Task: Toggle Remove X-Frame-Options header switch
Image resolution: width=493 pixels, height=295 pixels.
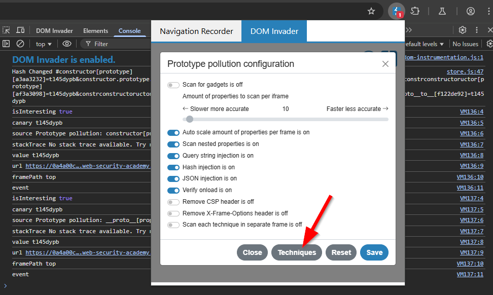Action: click(x=173, y=213)
